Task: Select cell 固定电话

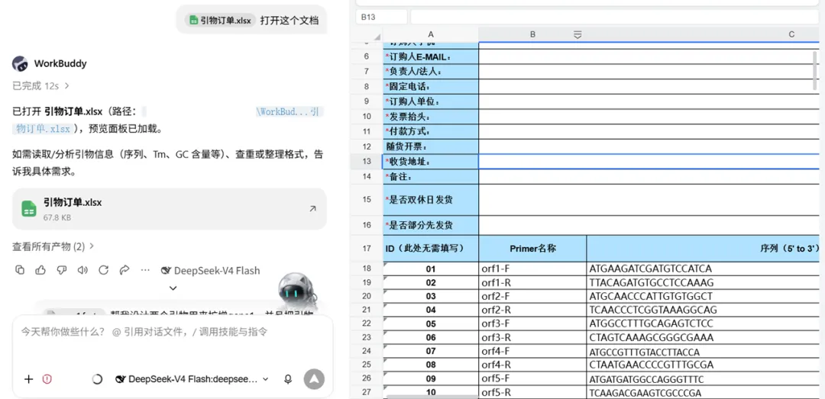Action: point(431,86)
